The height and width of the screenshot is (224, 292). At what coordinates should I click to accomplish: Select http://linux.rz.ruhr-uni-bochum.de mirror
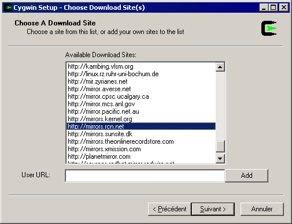pos(141,74)
